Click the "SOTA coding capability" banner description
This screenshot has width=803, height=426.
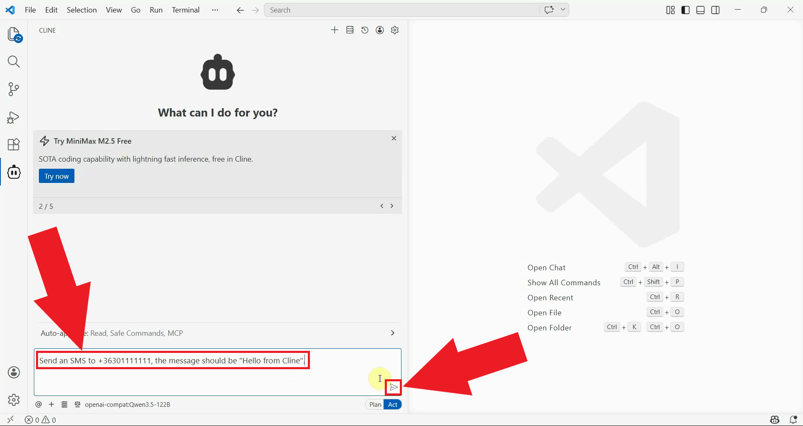point(146,159)
